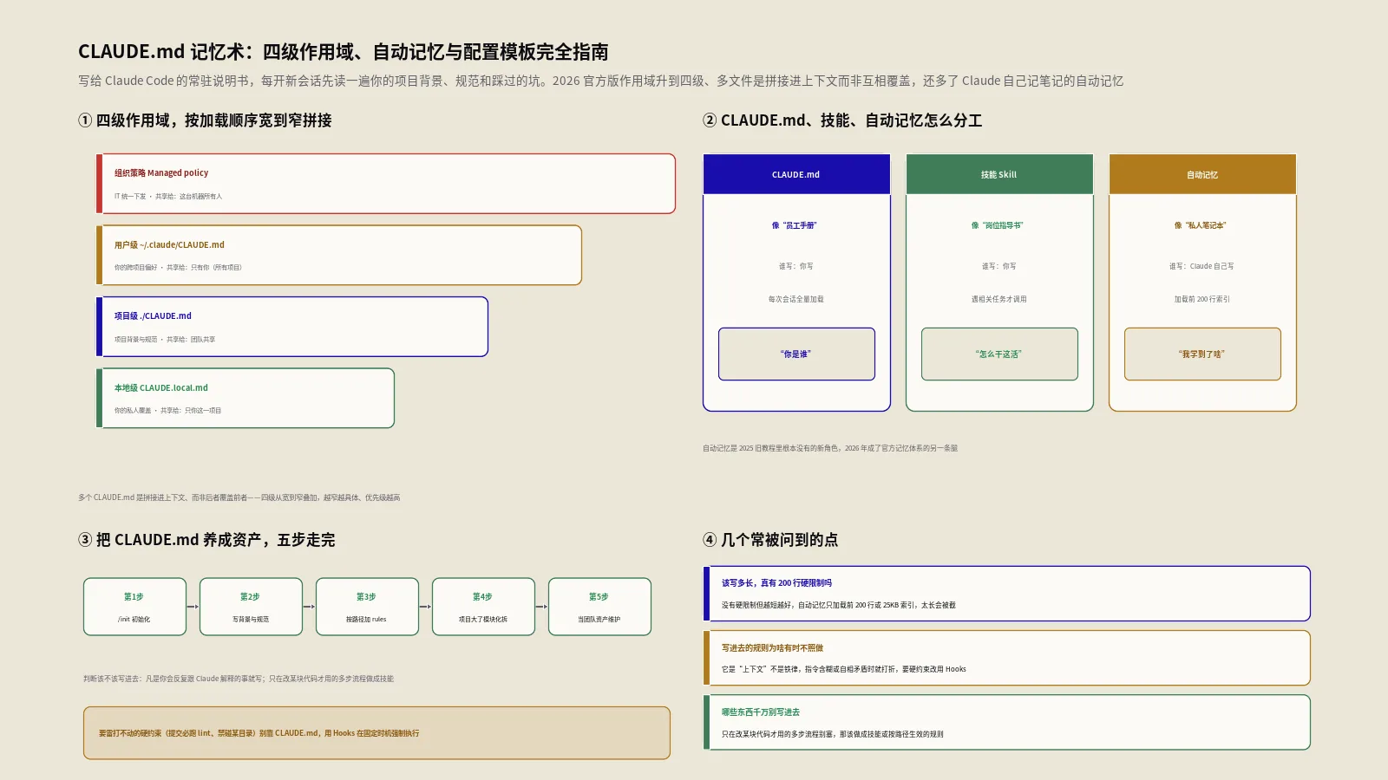Click section heading "① 四级作用域，按加载顺序宽到窄拼接"

pyautogui.click(x=205, y=120)
